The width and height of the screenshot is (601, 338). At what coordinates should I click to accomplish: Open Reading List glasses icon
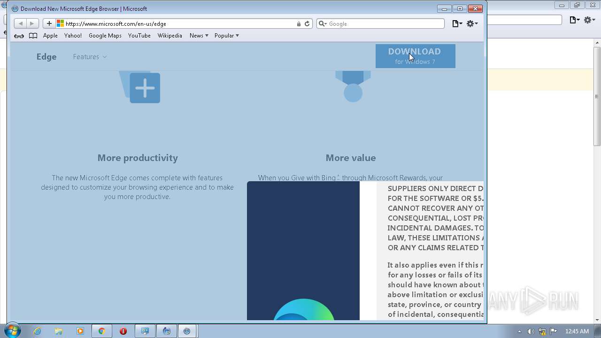(x=19, y=36)
